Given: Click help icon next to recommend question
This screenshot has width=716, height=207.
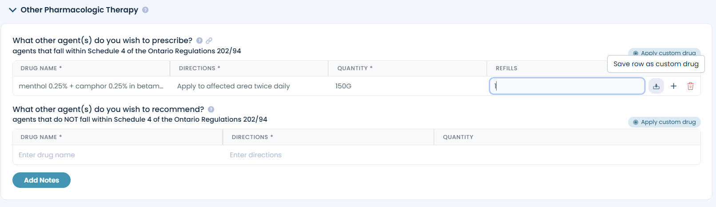Looking at the screenshot, I should (211, 109).
